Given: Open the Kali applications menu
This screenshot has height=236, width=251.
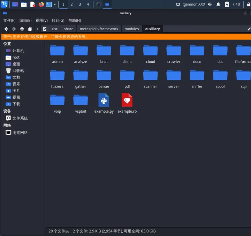Looking at the screenshot, I should (x=4, y=4).
